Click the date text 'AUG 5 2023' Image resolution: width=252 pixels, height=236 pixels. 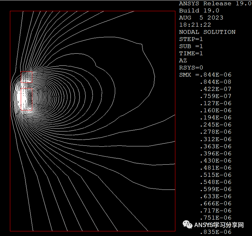(201, 18)
